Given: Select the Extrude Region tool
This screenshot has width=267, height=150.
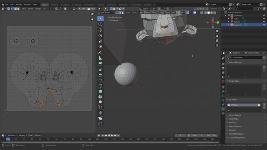Looking at the screenshot, I should pyautogui.click(x=100, y=64).
